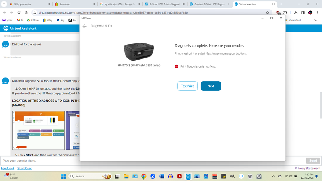Click the HP logo in Virtual Assistant header
The width and height of the screenshot is (322, 181).
tap(6, 28)
